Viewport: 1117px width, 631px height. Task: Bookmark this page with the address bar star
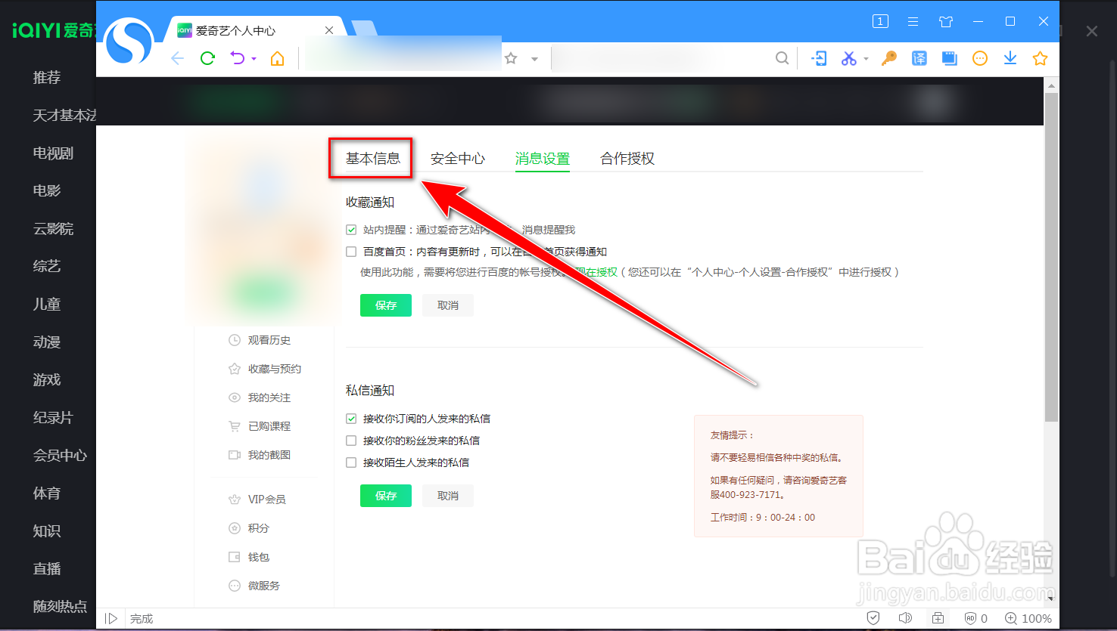(511, 58)
